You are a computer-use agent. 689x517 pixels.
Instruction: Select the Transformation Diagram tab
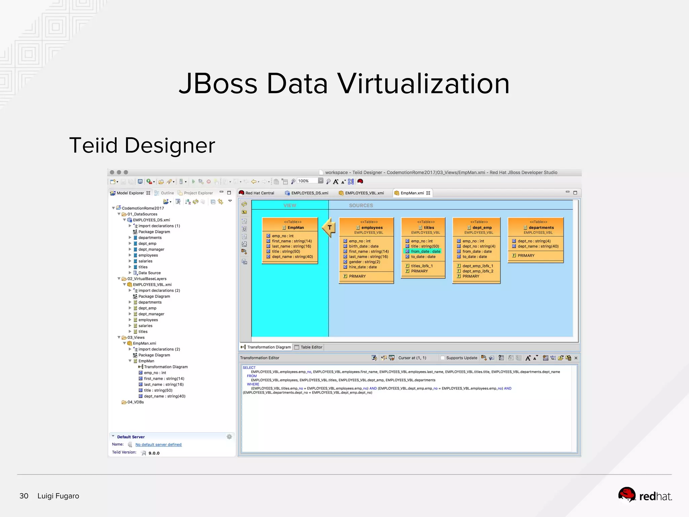click(266, 347)
